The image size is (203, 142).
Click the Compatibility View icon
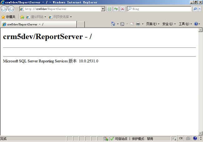(x=109, y=9)
